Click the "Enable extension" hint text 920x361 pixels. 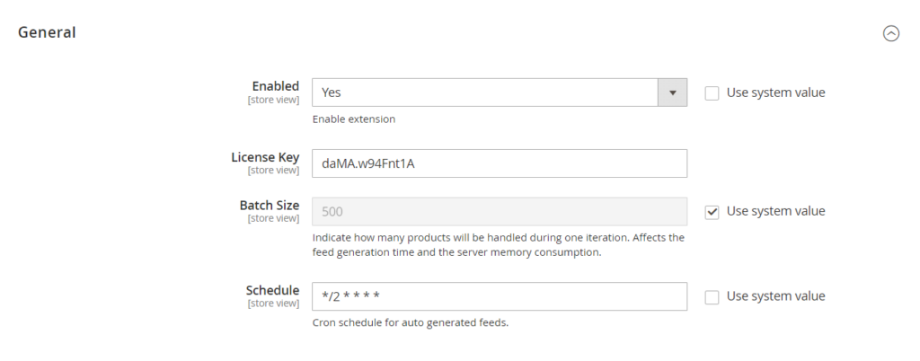(x=353, y=119)
